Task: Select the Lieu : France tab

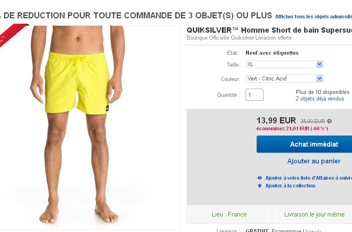Action: 229,214
